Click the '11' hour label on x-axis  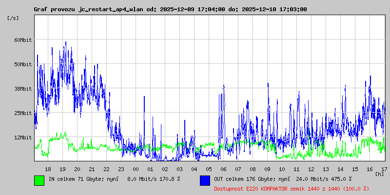[296, 169]
